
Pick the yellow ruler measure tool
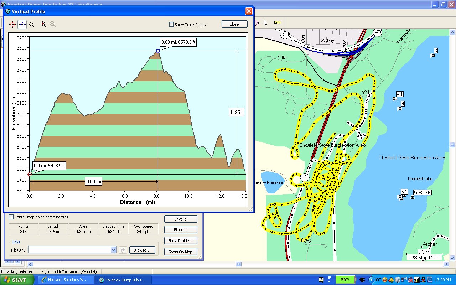click(x=278, y=22)
